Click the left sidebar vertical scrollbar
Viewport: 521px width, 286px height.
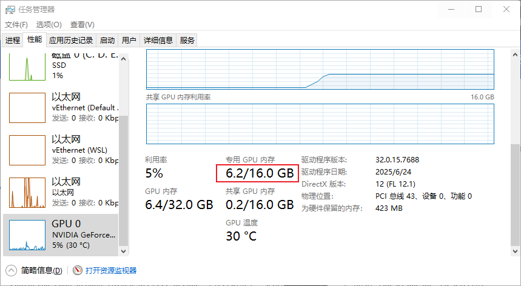[x=124, y=182]
